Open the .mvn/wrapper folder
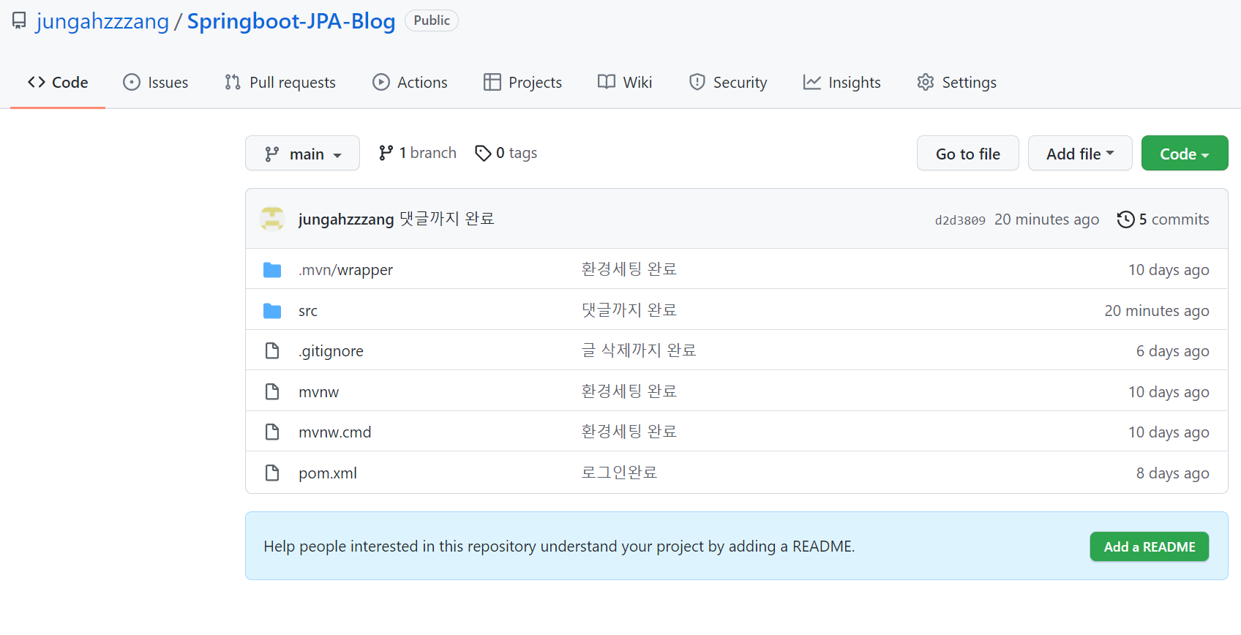 click(345, 270)
